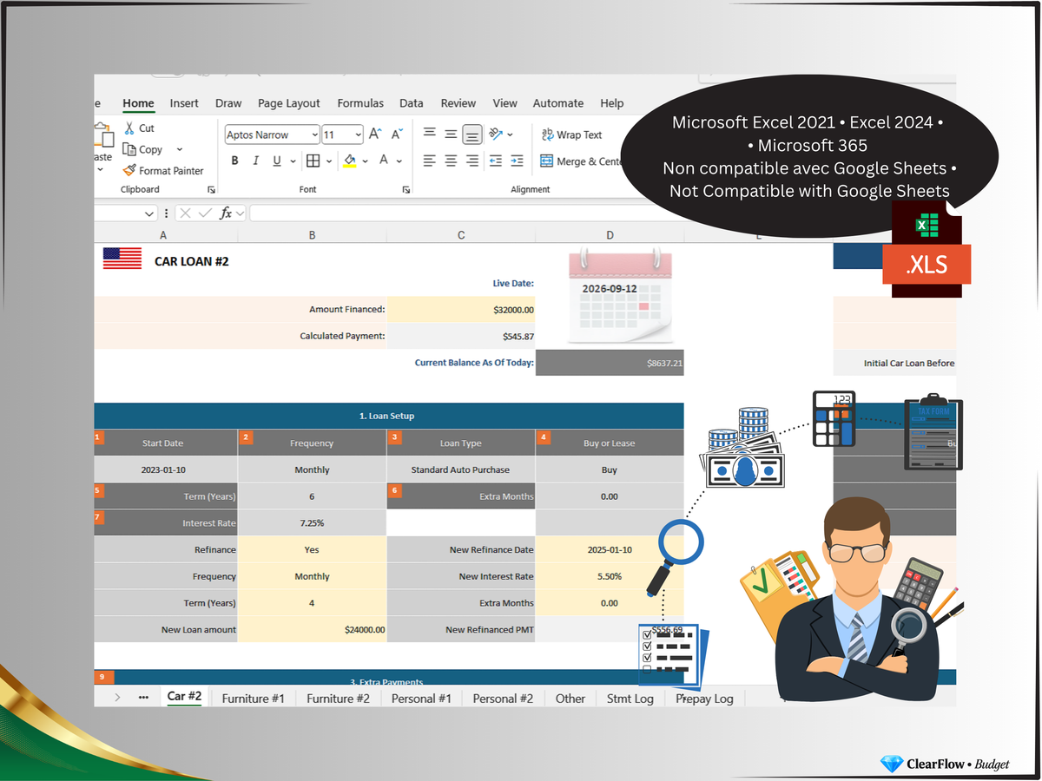Click the Orientation text-angle icon

pos(496,134)
